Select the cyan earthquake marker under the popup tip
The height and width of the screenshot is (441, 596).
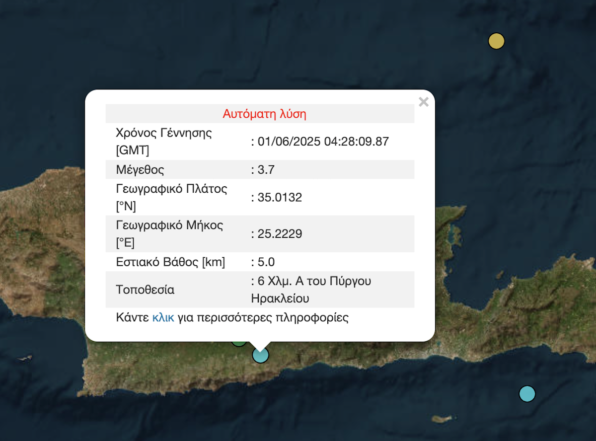260,355
